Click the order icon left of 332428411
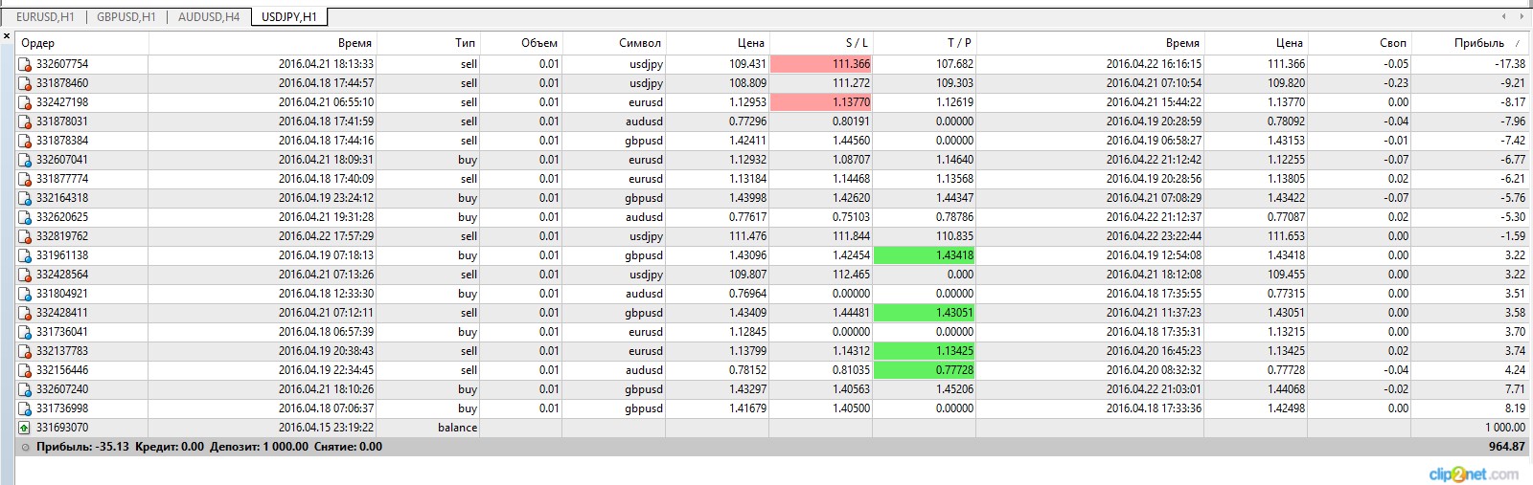 [25, 313]
